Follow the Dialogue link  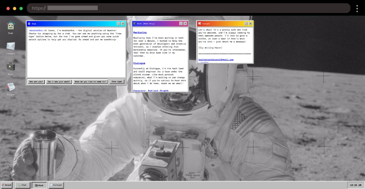point(139,63)
